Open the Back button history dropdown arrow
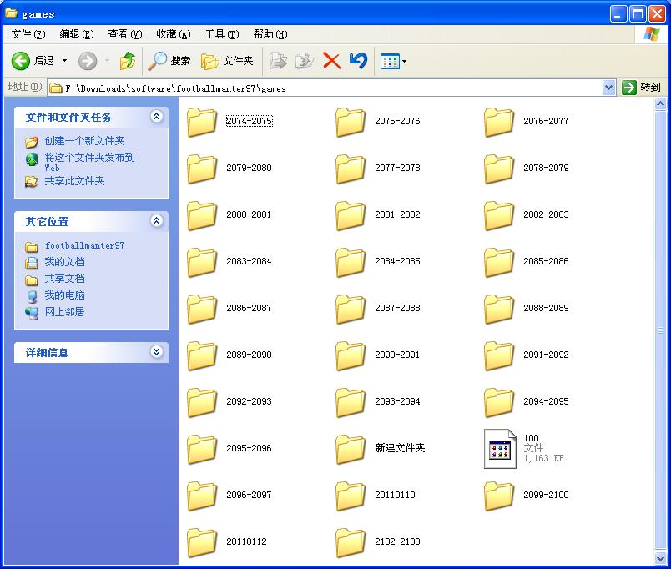 click(x=64, y=61)
